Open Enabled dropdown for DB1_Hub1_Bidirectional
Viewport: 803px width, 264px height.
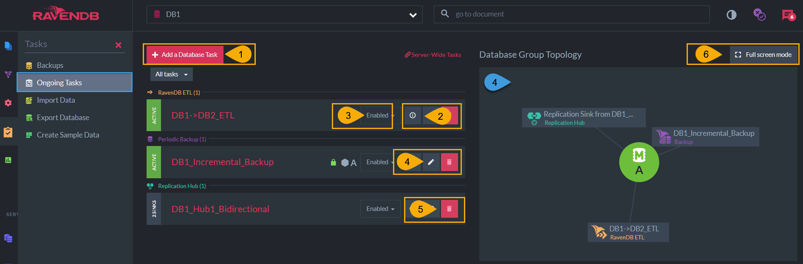click(380, 209)
